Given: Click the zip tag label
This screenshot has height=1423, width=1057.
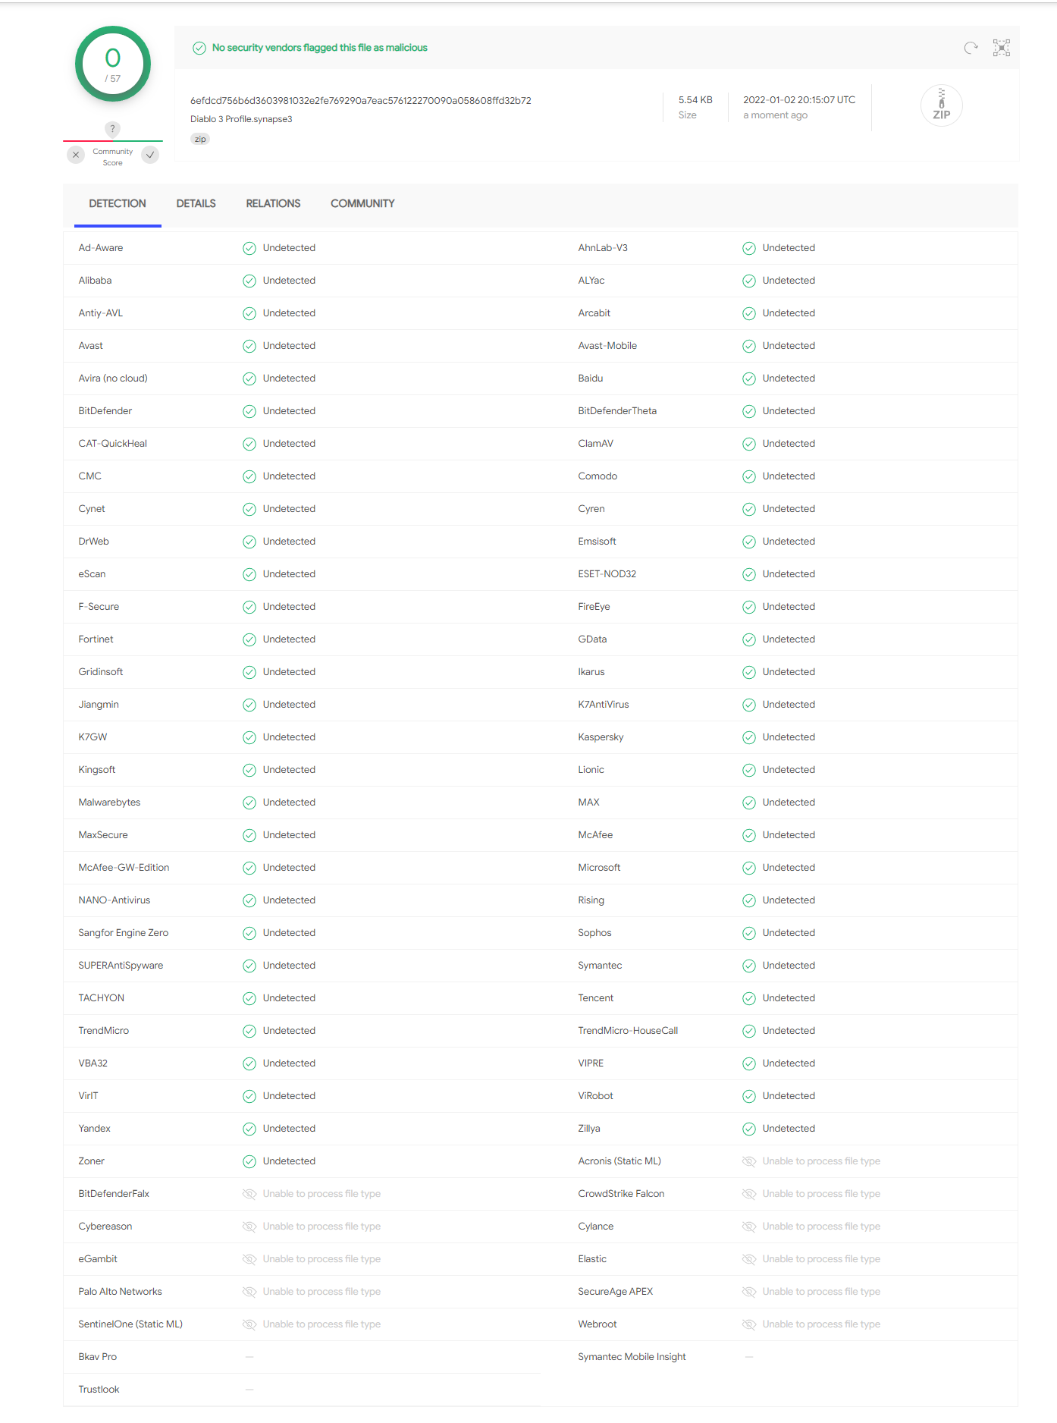Looking at the screenshot, I should point(200,139).
